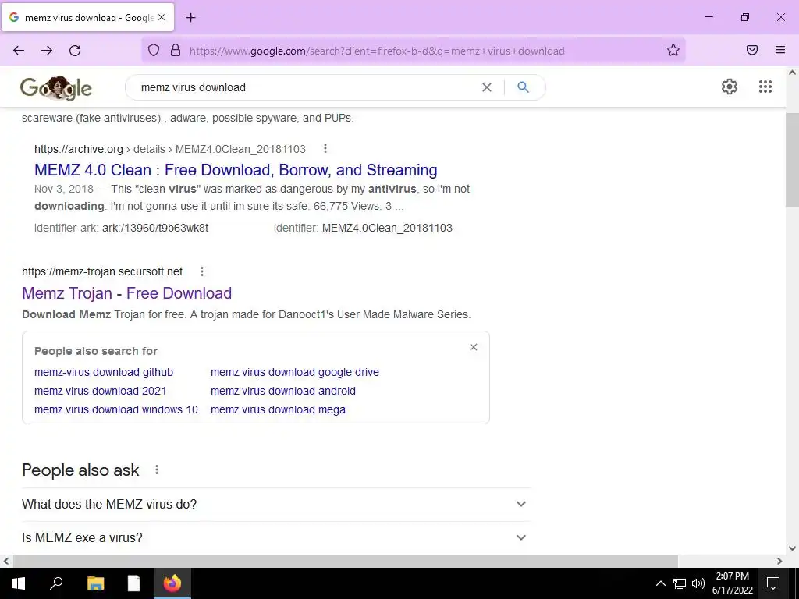Click the scroll right arrow
The image size is (799, 599).
pos(779,561)
